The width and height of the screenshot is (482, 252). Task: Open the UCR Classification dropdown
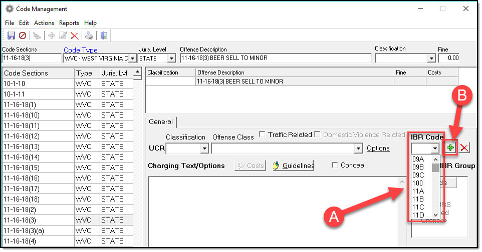(204, 148)
